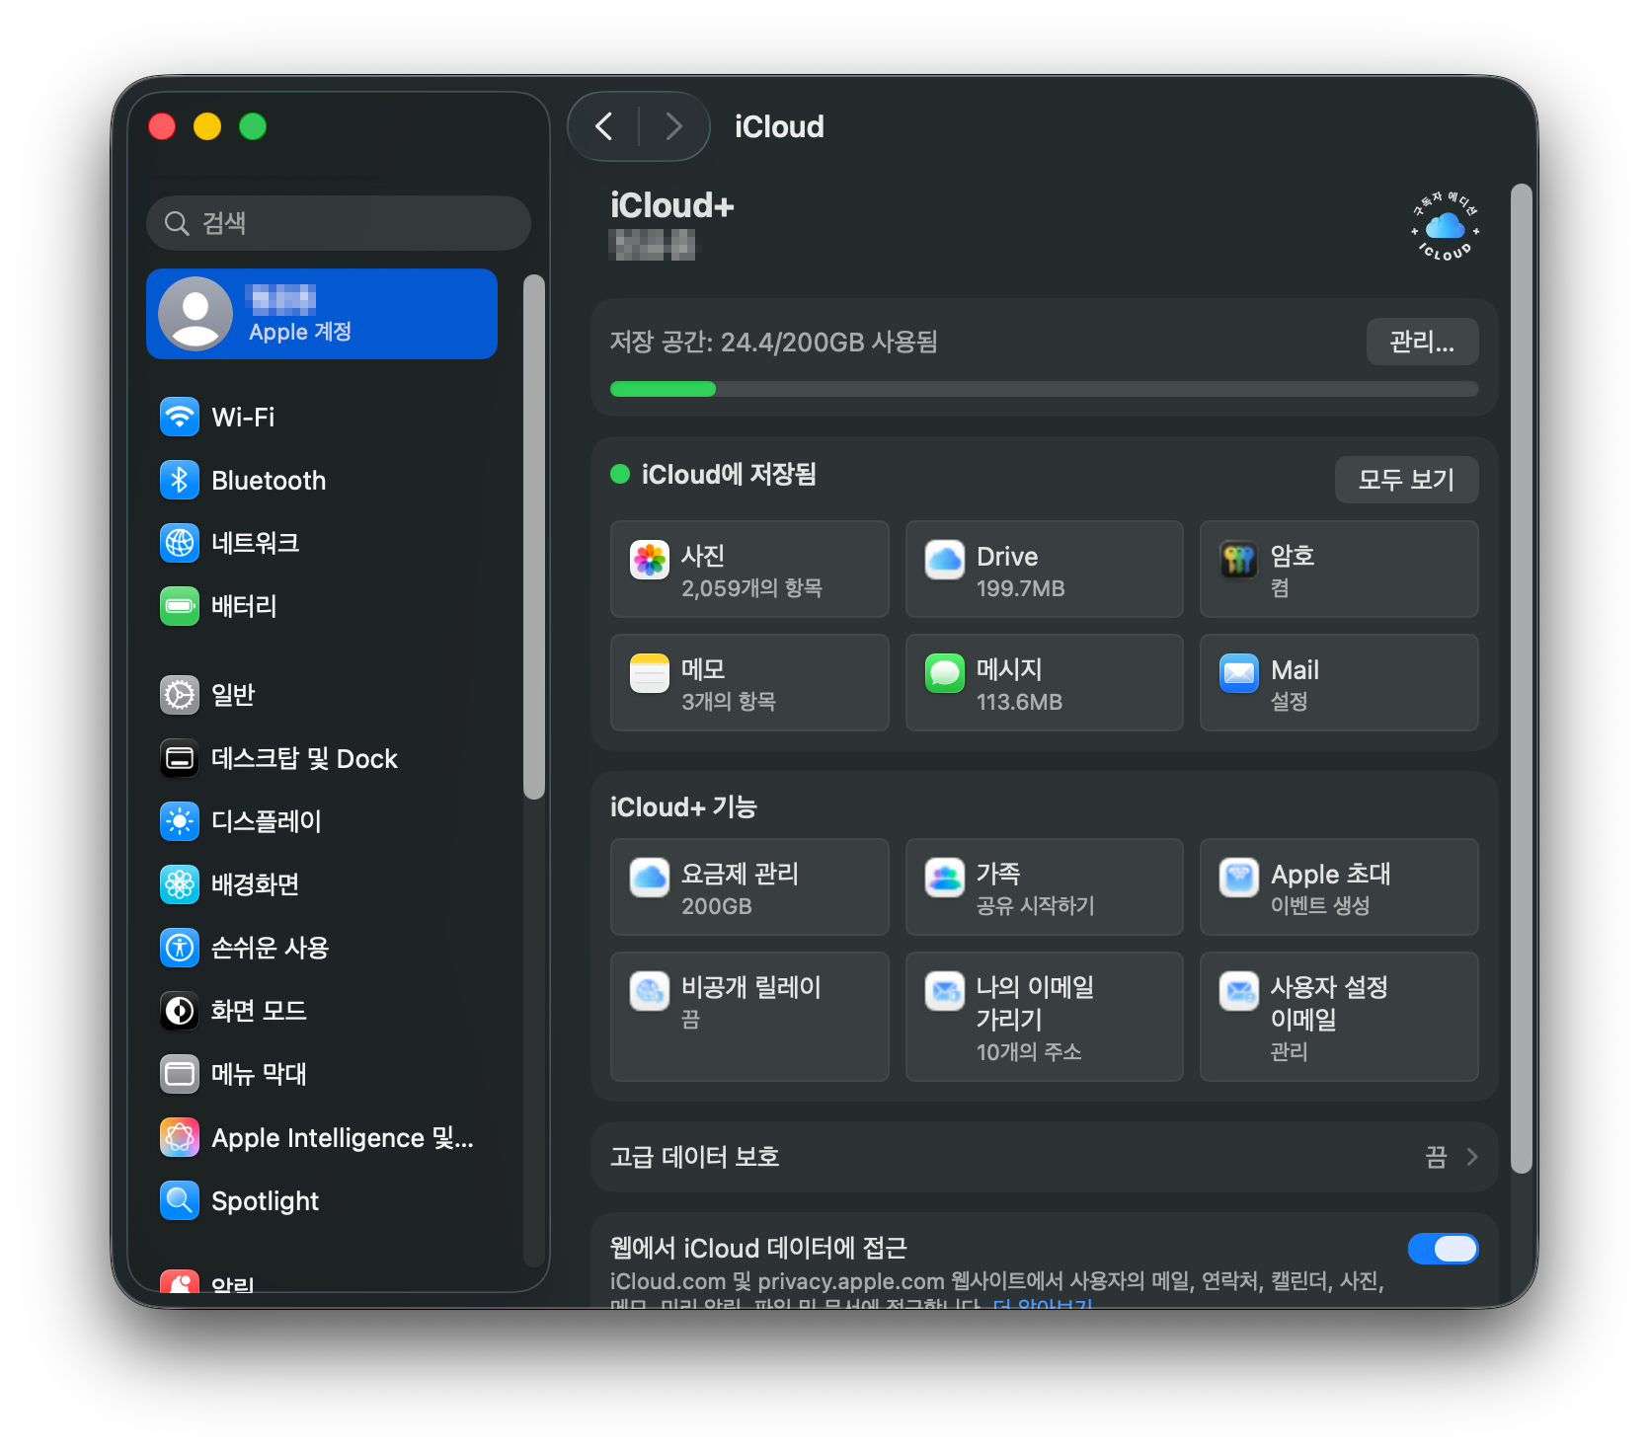Open the 메모 Notes icon
1649x1455 pixels.
click(650, 673)
